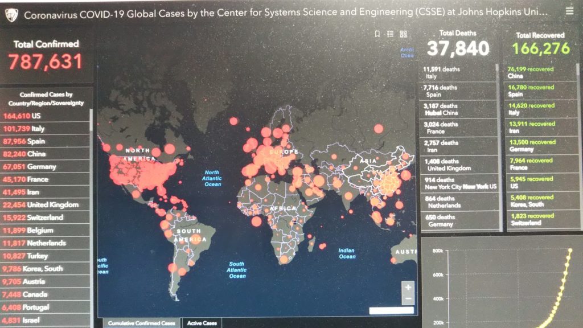
Task: Zoom out of the map with minus button
Action: point(408,299)
